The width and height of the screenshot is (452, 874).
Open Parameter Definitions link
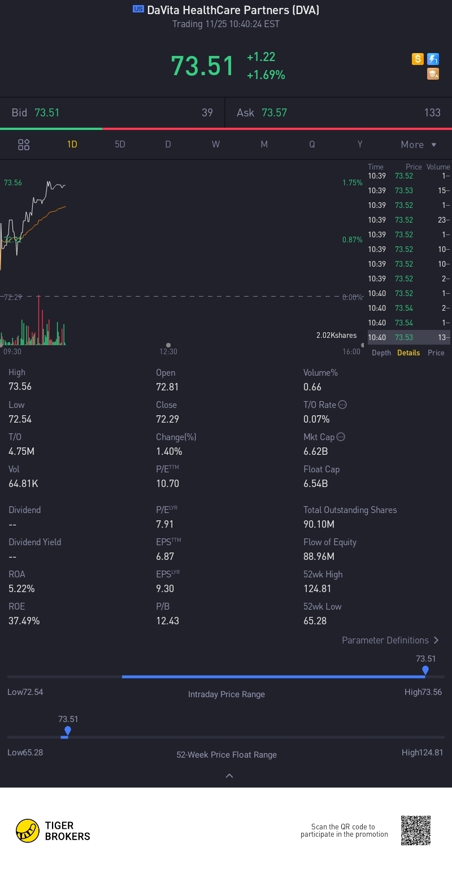390,640
